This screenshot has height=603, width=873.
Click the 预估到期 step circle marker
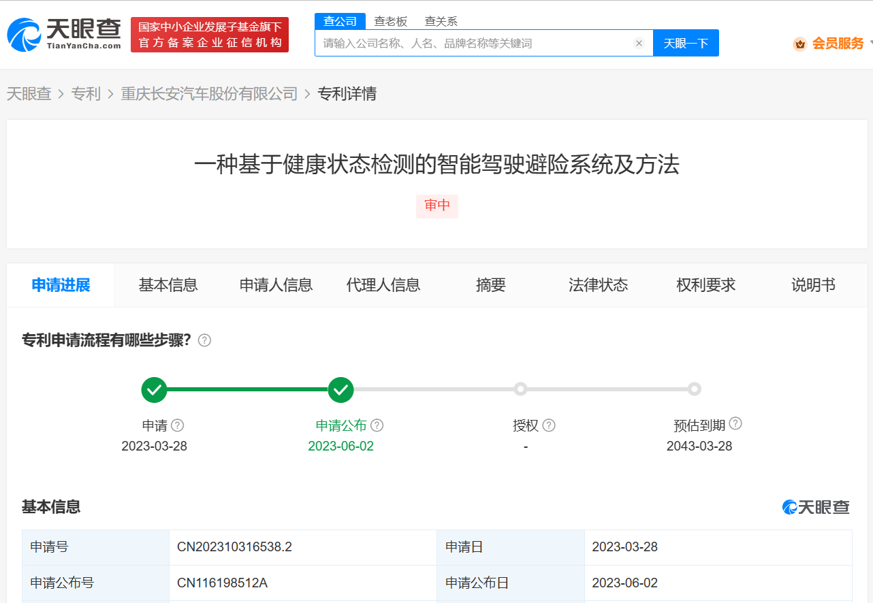click(694, 389)
